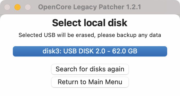Click the yellow traffic light button

tap(17, 7)
